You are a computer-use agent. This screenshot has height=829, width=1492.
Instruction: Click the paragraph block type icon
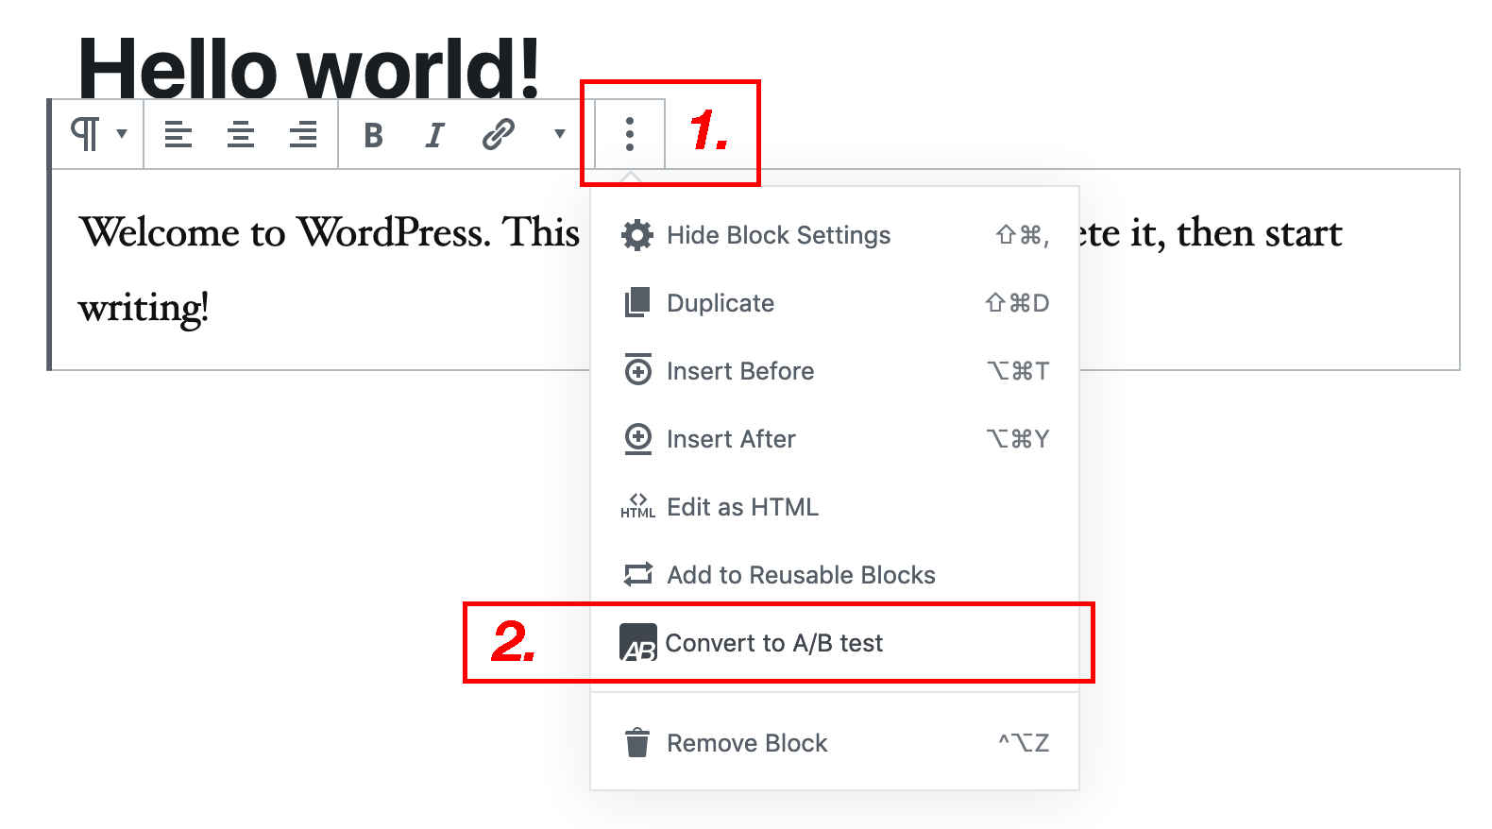[x=85, y=134]
